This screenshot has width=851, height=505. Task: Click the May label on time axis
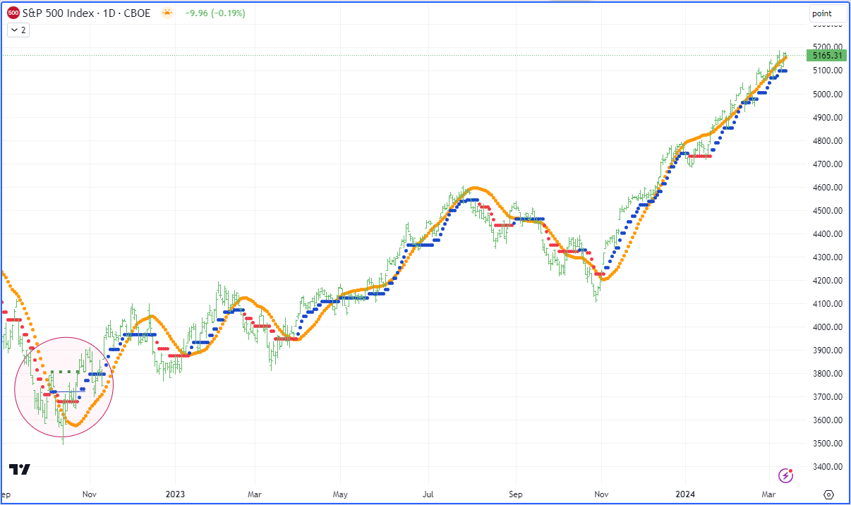[341, 494]
